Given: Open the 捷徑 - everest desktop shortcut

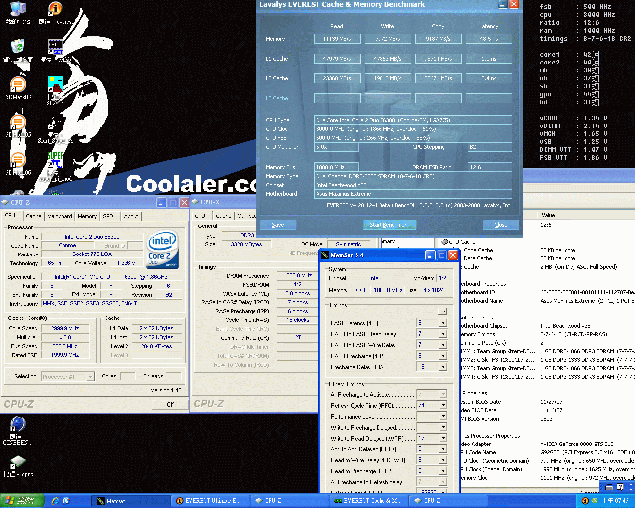Looking at the screenshot, I should click(x=55, y=13).
